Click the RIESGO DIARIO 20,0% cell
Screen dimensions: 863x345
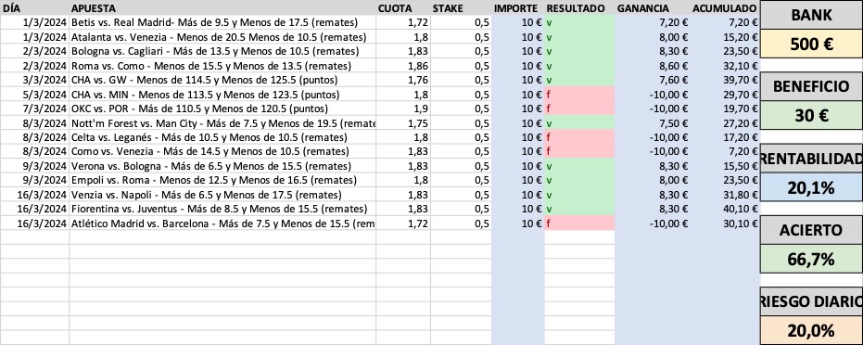pyautogui.click(x=811, y=331)
